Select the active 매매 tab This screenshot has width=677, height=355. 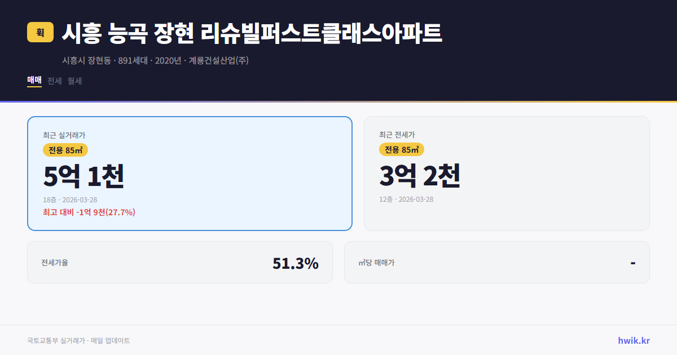33,81
